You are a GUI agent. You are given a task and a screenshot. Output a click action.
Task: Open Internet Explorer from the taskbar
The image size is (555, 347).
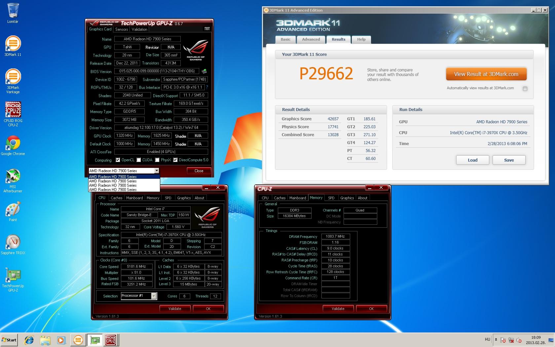coord(29,340)
